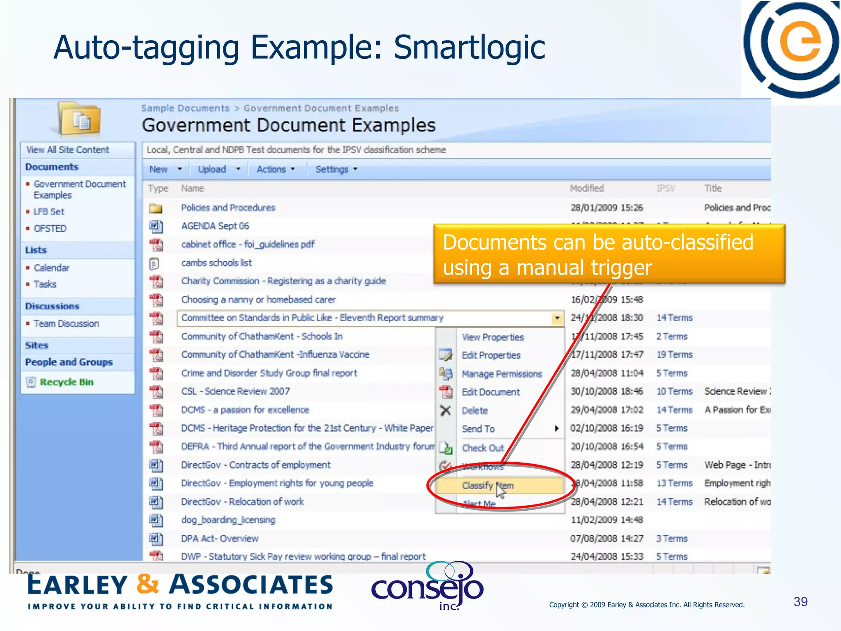
Task: Click Word icon beside DirectGov Relocation of work
Action: click(x=156, y=502)
